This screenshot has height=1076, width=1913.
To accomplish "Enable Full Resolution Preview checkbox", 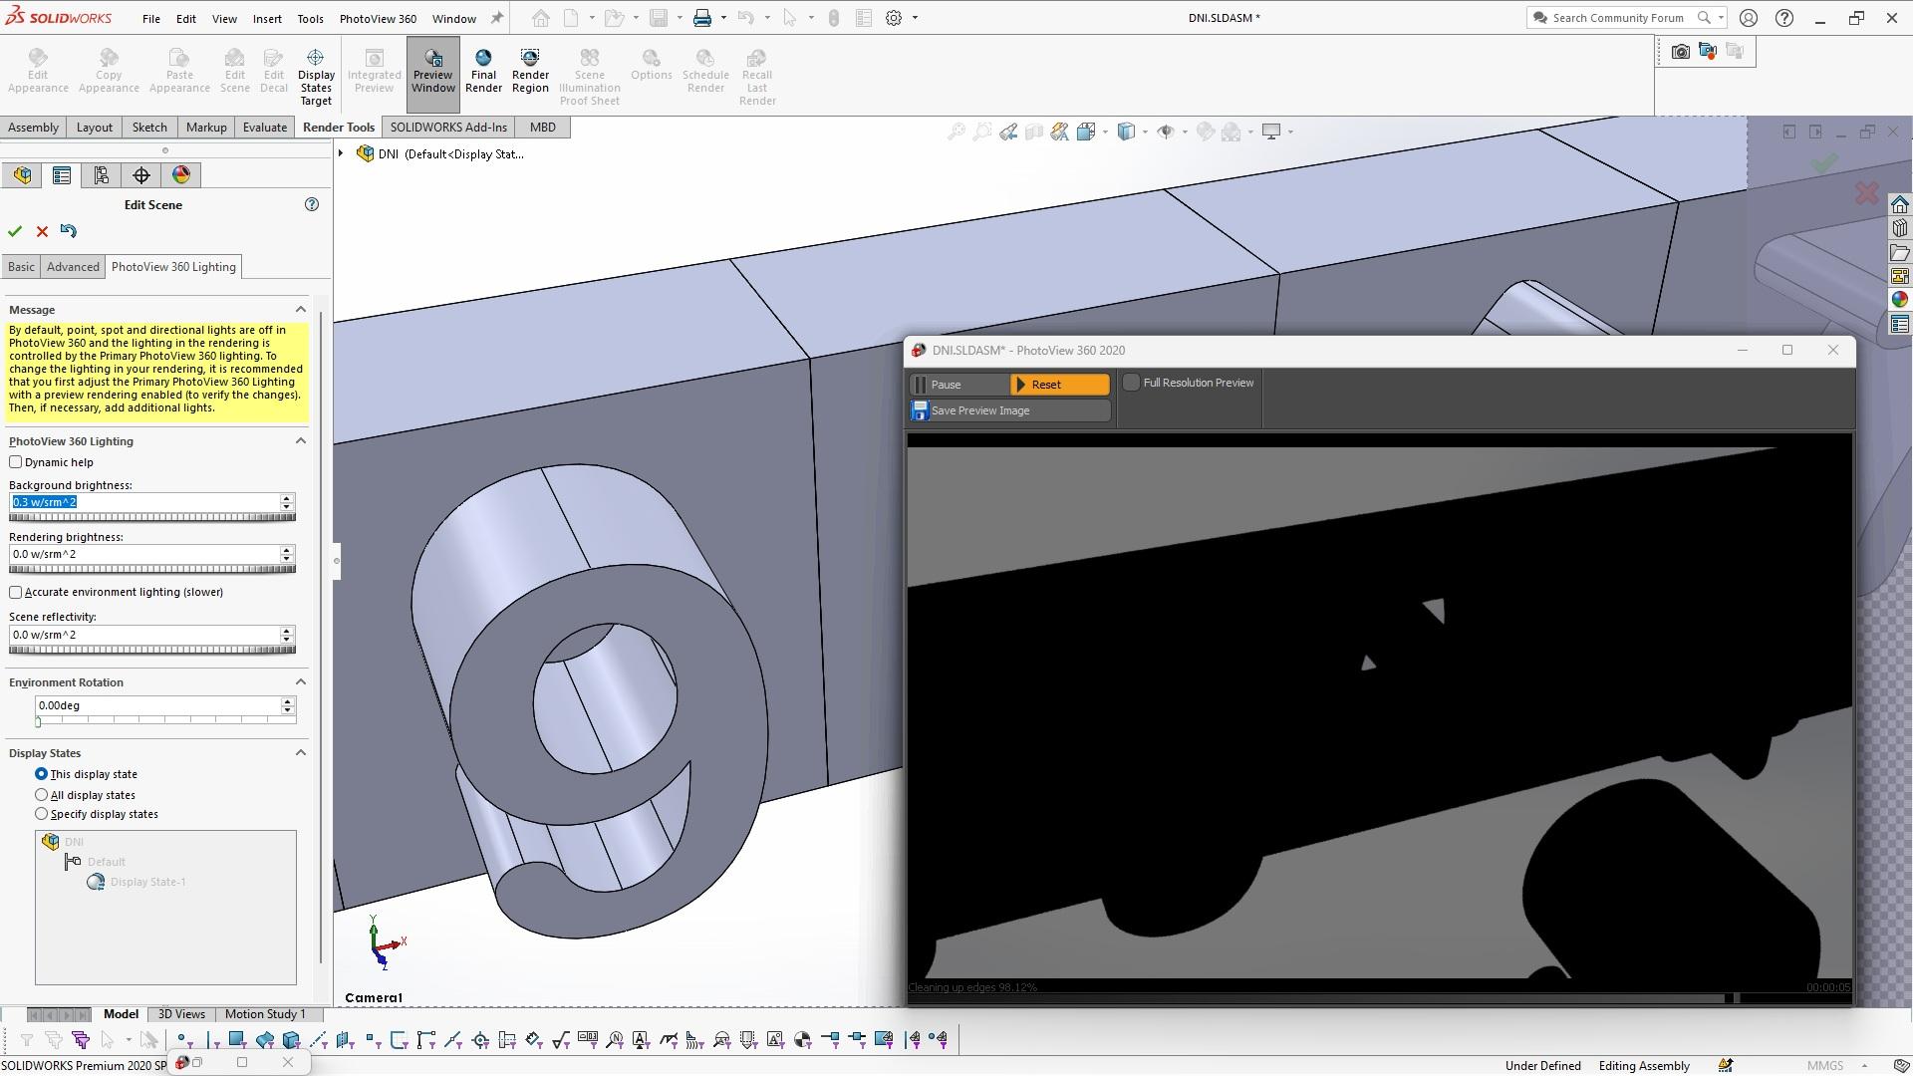I will point(1131,383).
